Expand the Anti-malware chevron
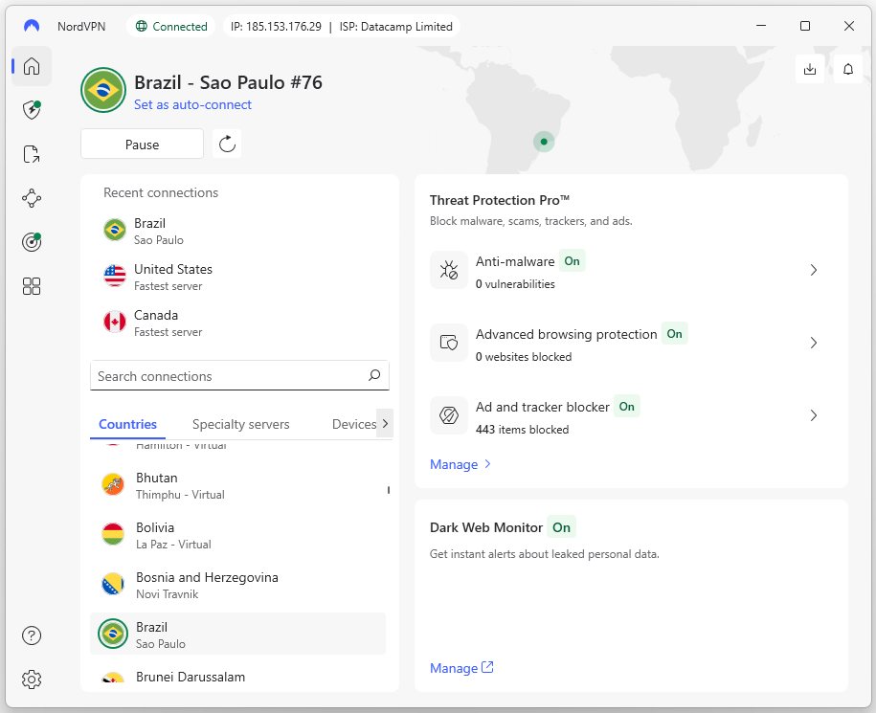Screen dimensions: 876x713 814,270
